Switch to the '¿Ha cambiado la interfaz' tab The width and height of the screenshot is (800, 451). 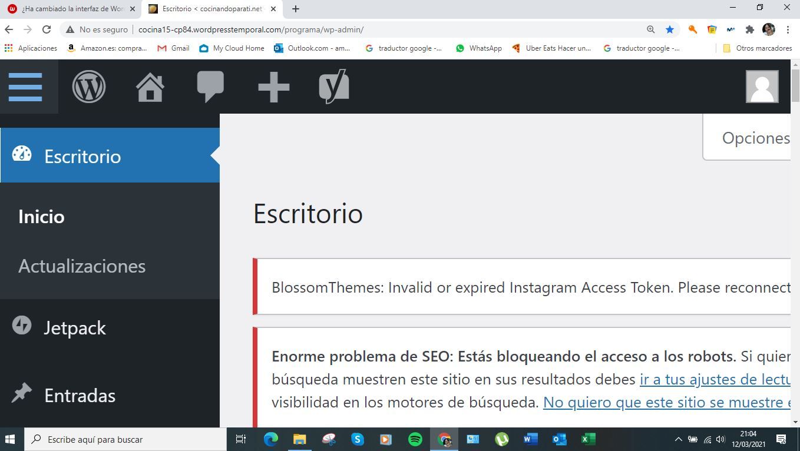pos(71,9)
